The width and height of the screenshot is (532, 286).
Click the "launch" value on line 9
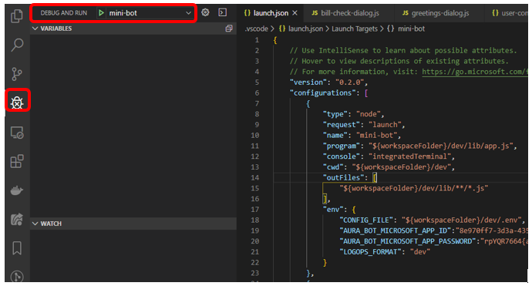(385, 125)
